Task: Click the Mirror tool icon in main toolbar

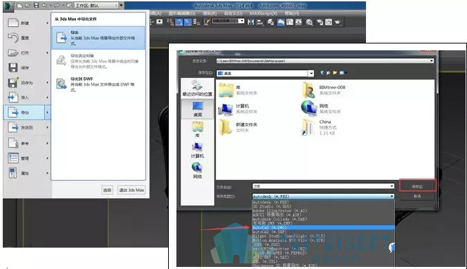Action: 250,22
